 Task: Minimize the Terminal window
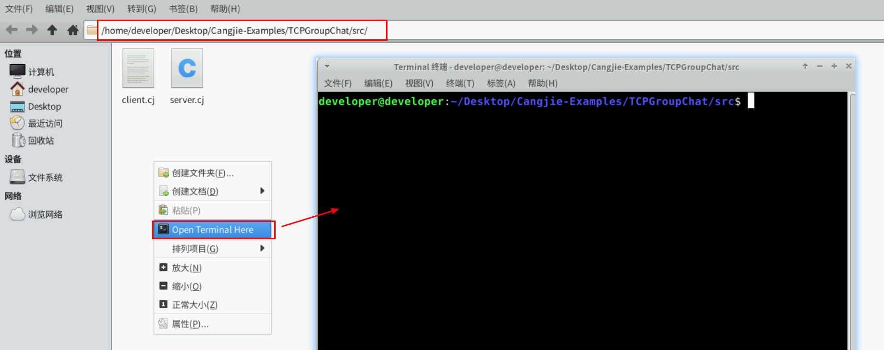(x=820, y=66)
